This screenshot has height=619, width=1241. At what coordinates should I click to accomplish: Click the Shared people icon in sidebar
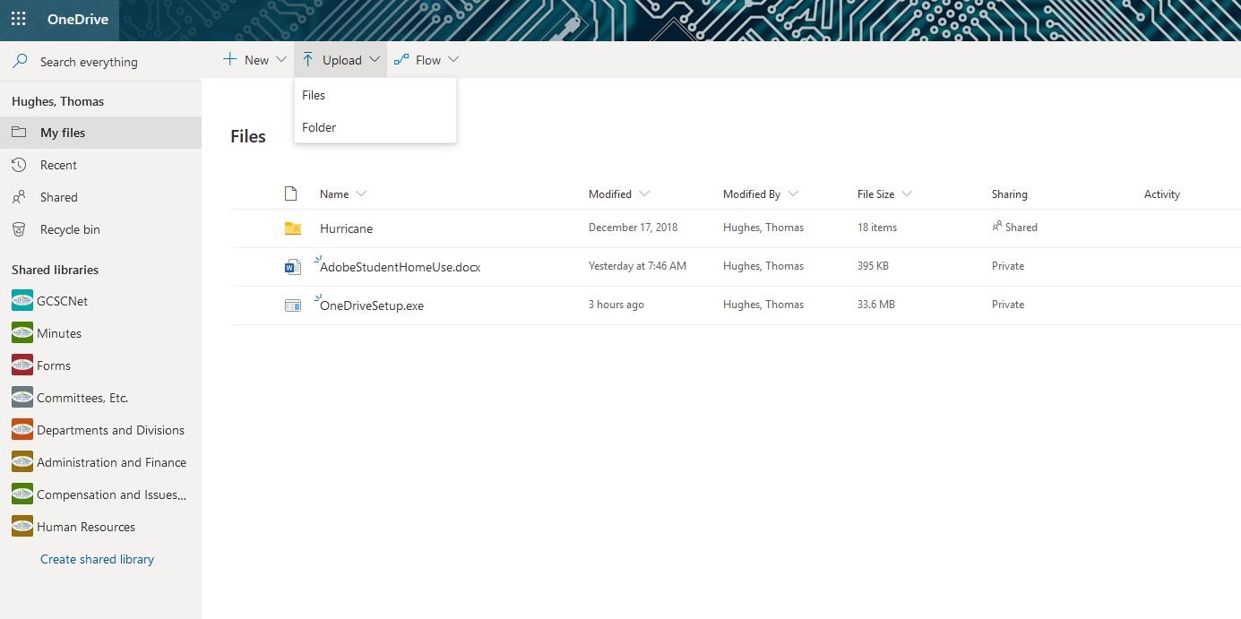19,197
